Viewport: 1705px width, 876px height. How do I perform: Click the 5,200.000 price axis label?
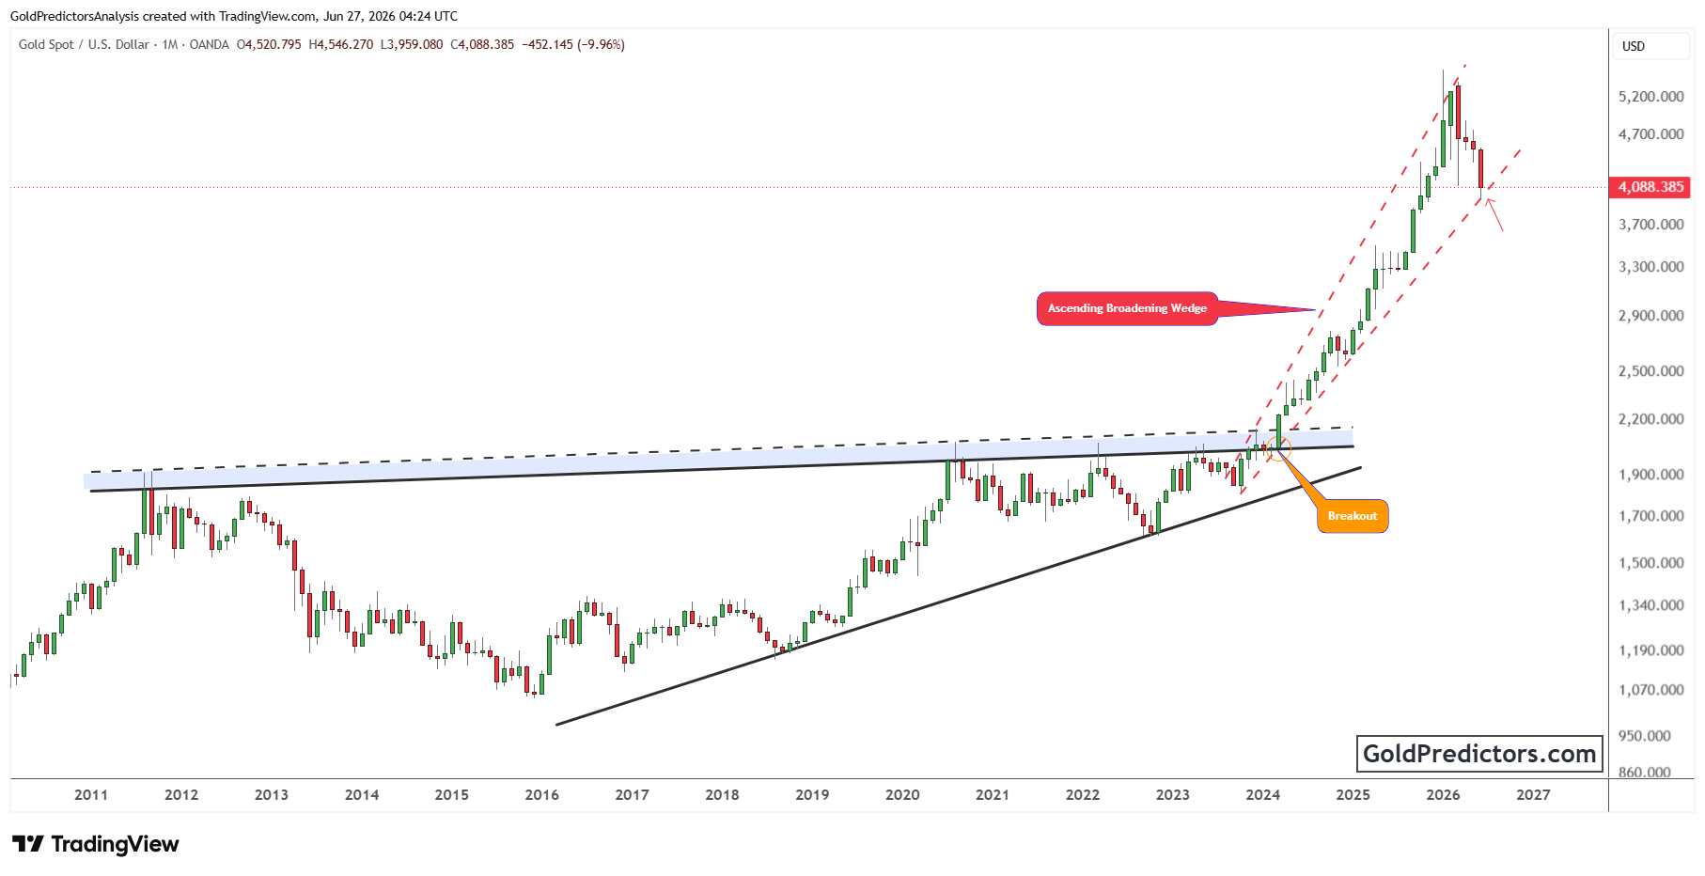1650,97
